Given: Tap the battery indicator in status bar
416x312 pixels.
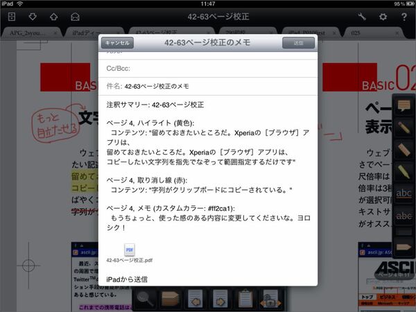Looking at the screenshot, I should [410, 3].
